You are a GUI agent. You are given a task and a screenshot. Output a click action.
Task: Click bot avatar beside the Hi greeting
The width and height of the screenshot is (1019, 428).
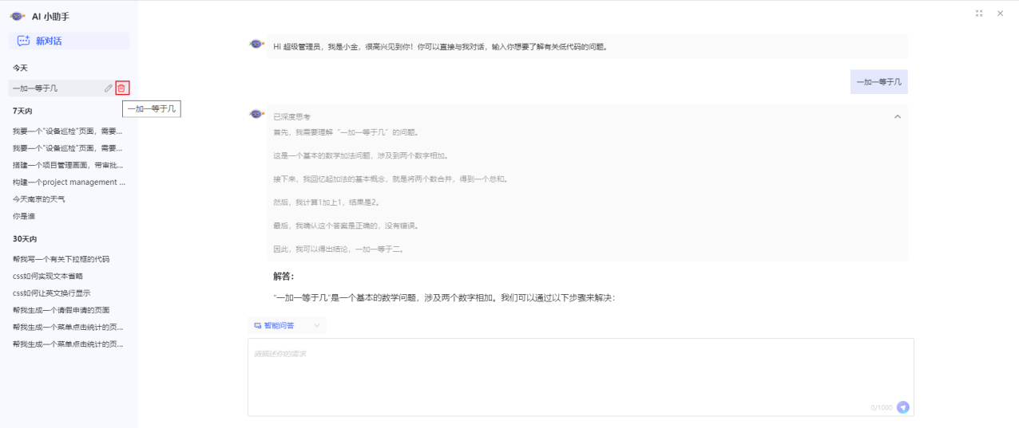(256, 45)
